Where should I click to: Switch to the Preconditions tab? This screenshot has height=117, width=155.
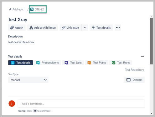coord(48,63)
